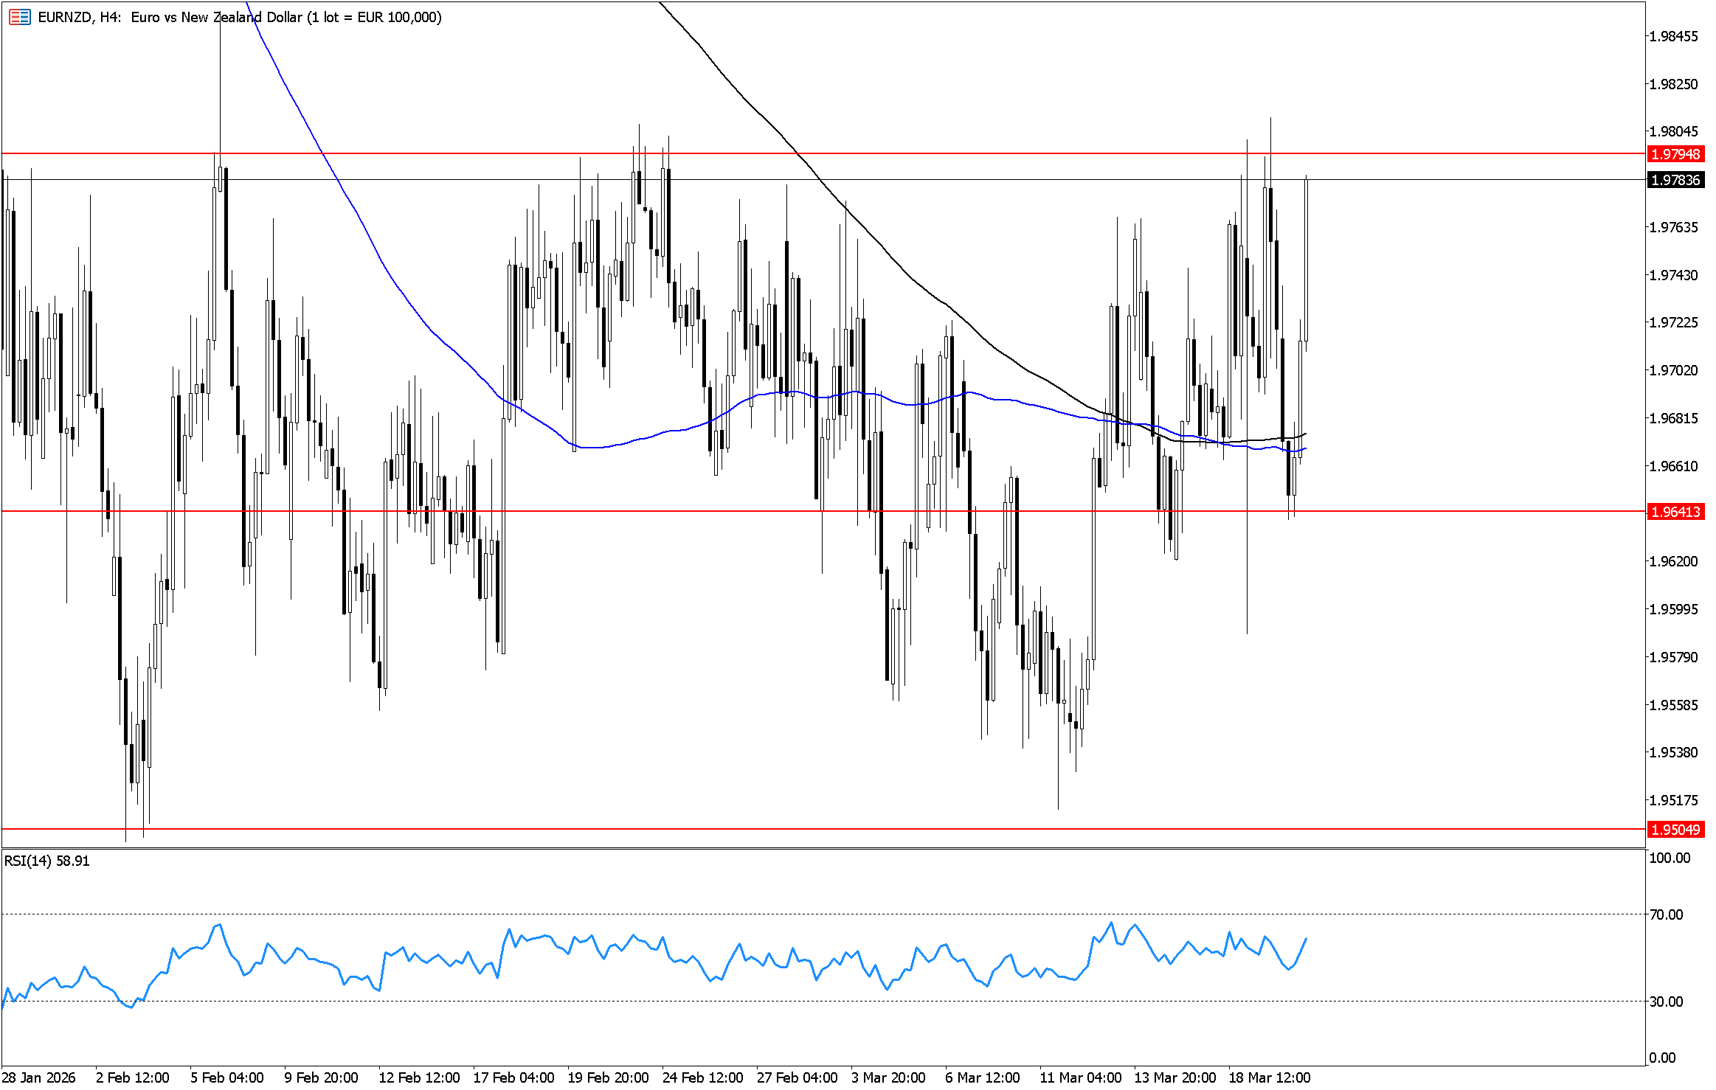The height and width of the screenshot is (1090, 1716).
Task: Click the 1.98455 price scale value
Action: [x=1673, y=36]
